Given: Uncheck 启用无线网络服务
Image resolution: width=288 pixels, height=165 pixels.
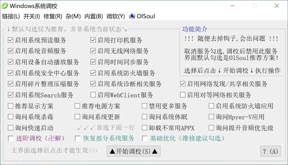Looking at the screenshot, I should click(x=93, y=51).
